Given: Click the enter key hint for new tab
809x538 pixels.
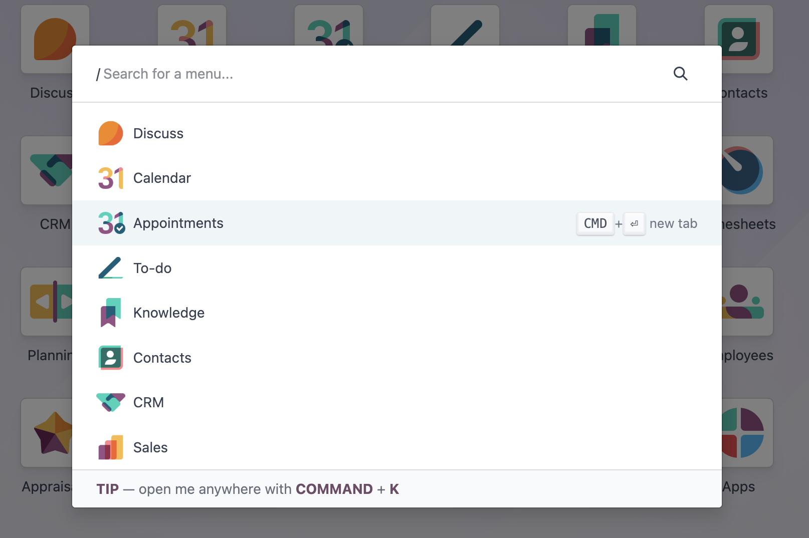Looking at the screenshot, I should (x=634, y=223).
